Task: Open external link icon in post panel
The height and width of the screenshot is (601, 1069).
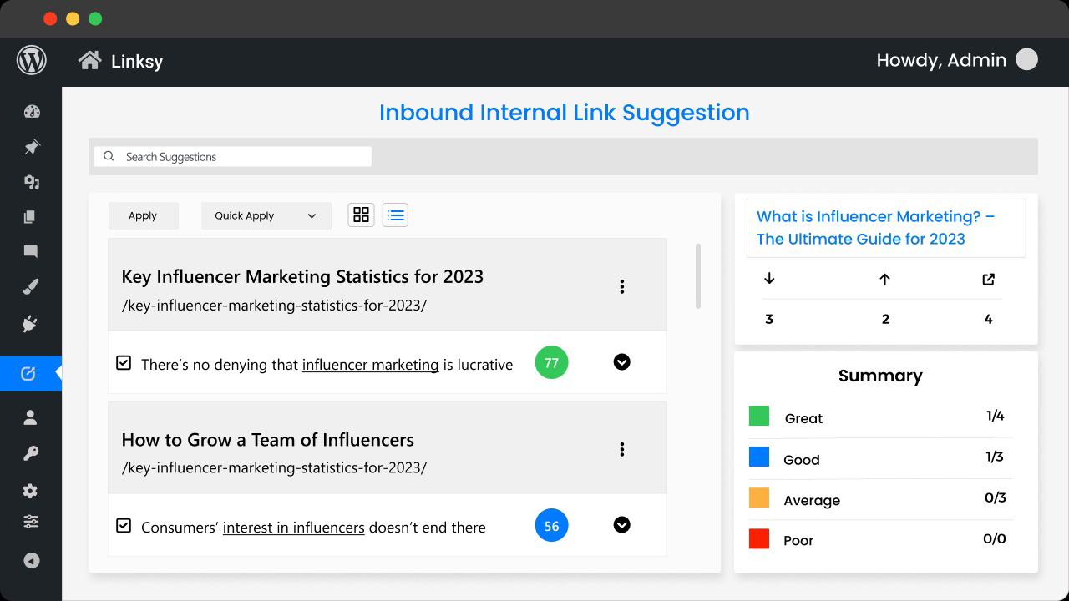Action: coord(988,280)
